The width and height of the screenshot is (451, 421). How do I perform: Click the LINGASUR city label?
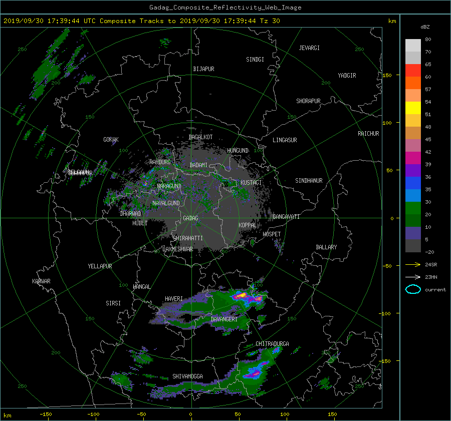[x=285, y=140]
